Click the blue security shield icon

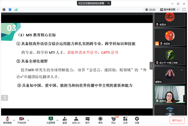[10, 9]
